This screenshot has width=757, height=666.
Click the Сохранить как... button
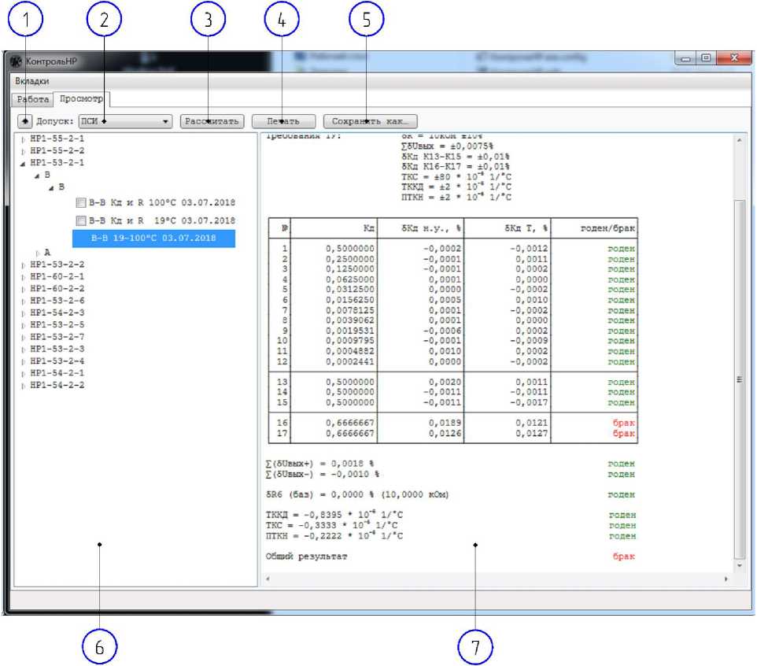[x=370, y=122]
